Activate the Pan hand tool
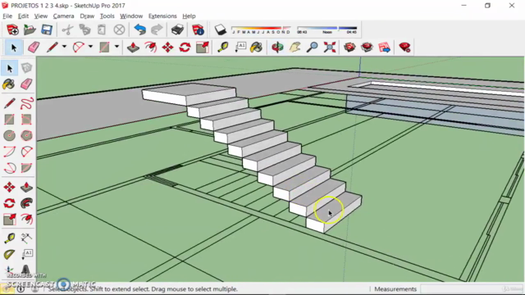The width and height of the screenshot is (525, 295). (x=294, y=48)
